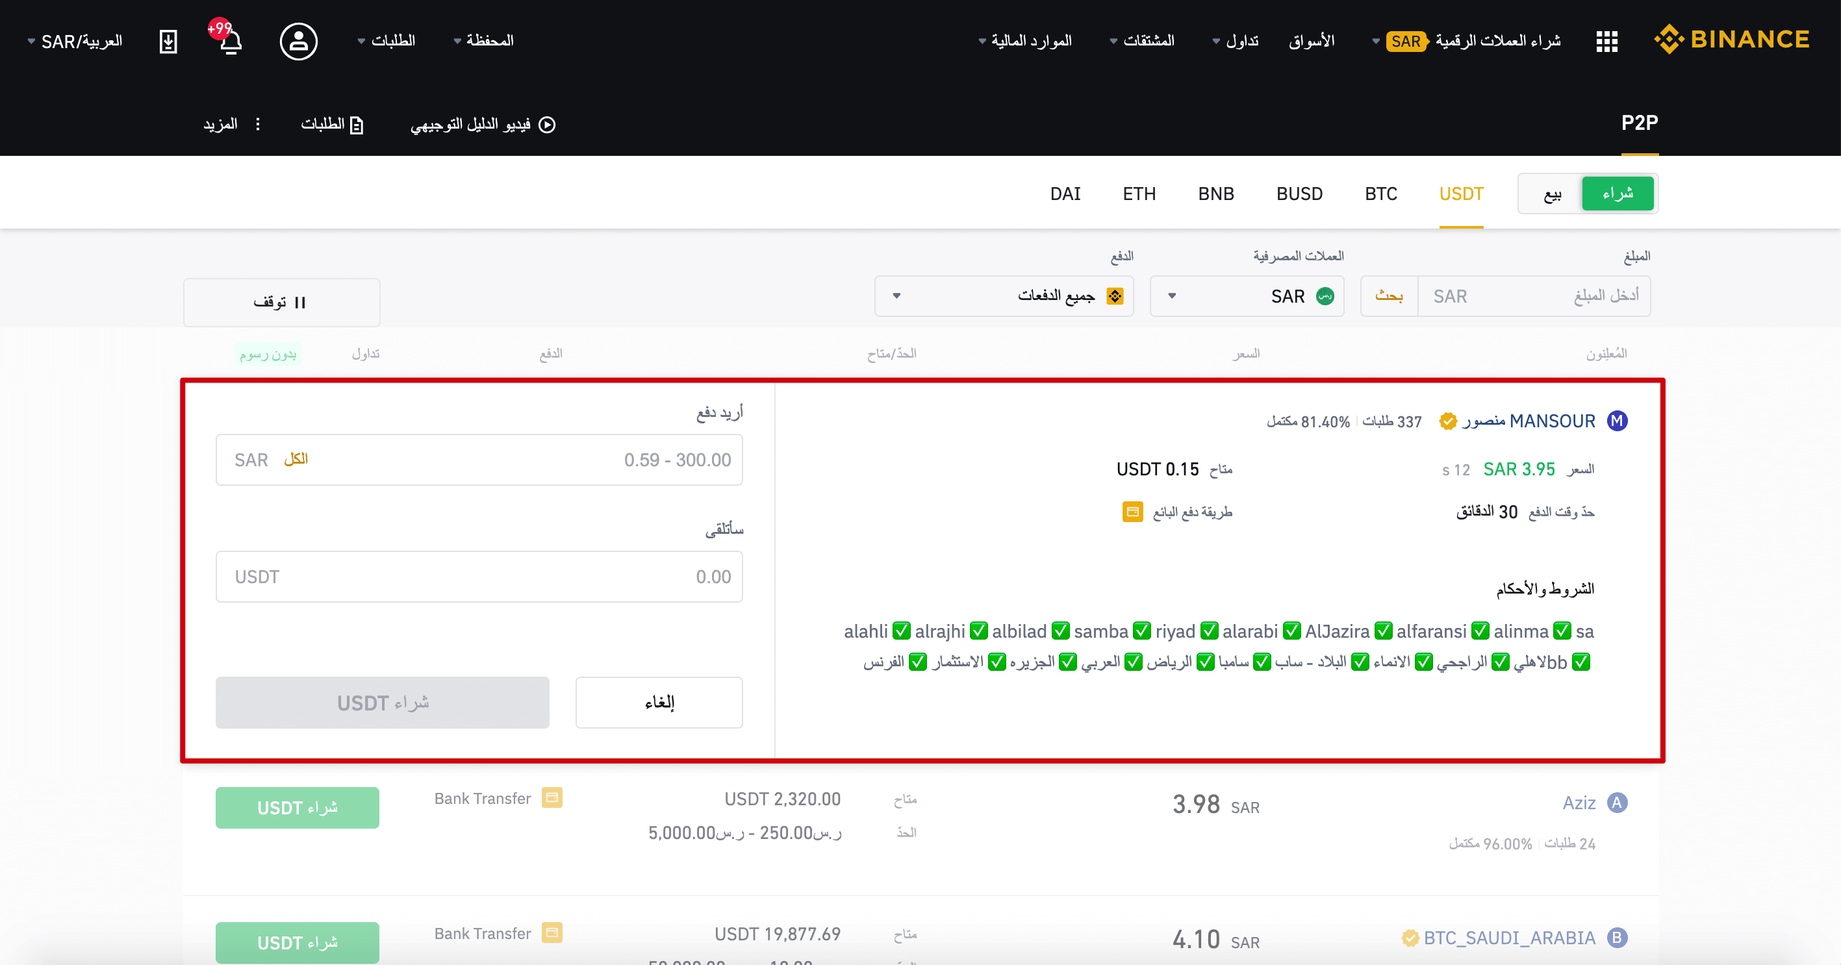Click the tutorial video play icon

click(x=547, y=125)
